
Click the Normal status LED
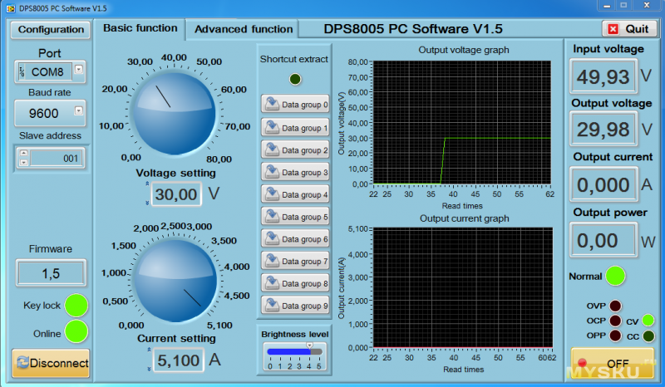click(x=615, y=276)
